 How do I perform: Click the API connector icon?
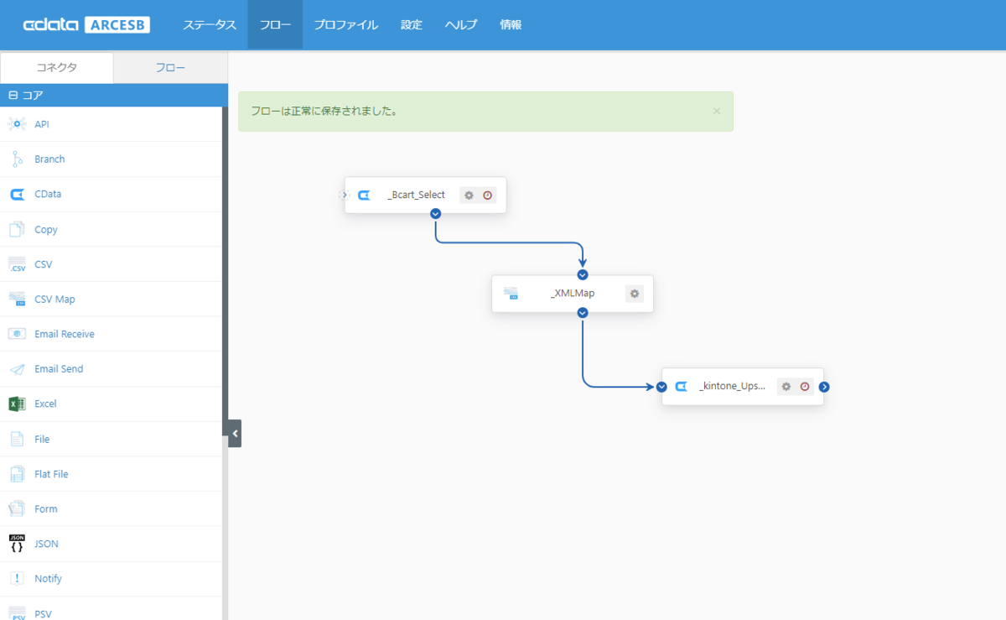click(17, 124)
